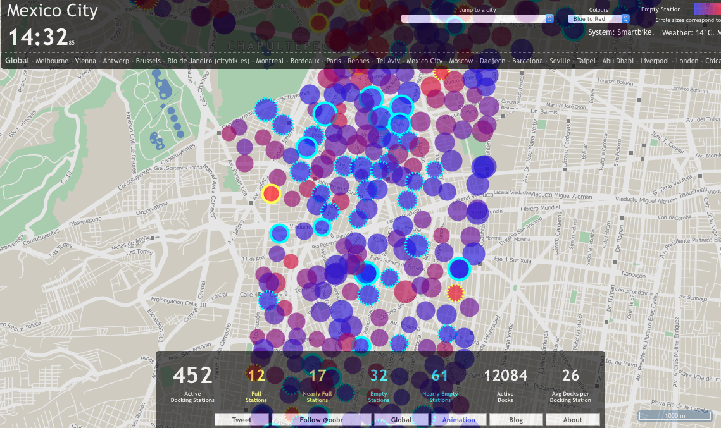Select the 12 Full Stations counter
721x428 pixels.
pos(256,384)
